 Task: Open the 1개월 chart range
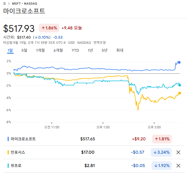40,50
